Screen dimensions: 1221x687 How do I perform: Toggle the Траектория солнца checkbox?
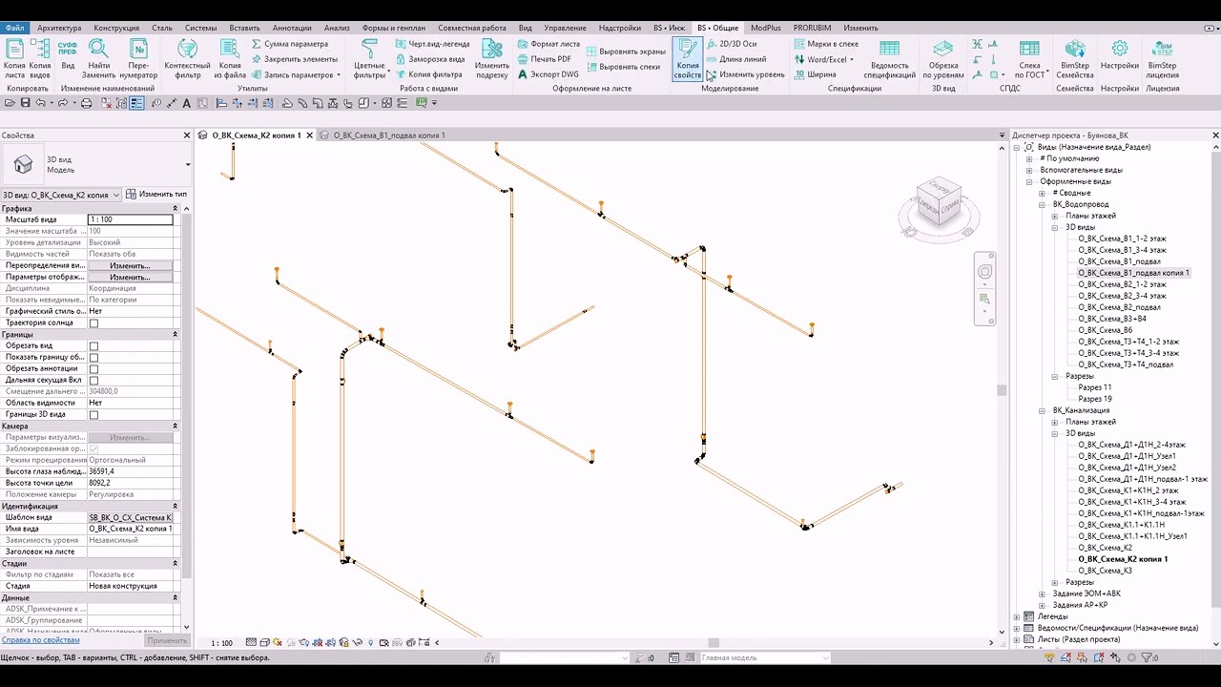coord(93,323)
